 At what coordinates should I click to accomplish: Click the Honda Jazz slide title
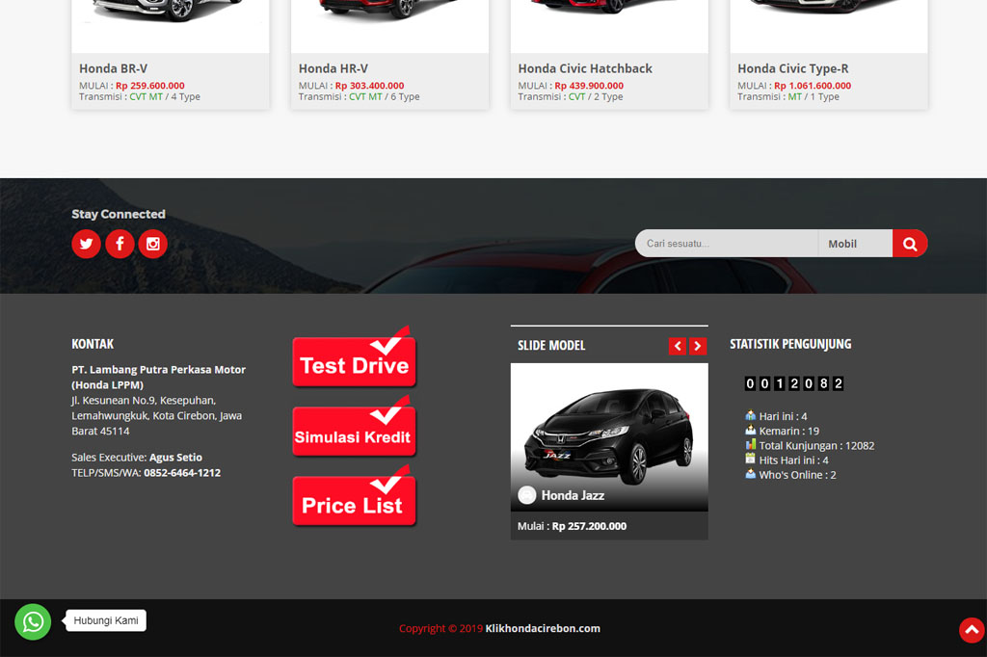point(573,495)
